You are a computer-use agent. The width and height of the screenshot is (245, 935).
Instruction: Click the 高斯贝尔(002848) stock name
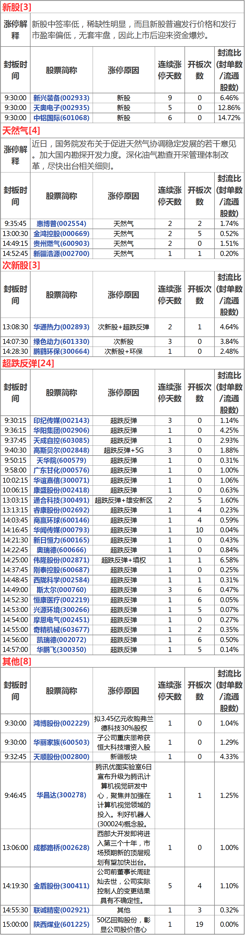click(61, 450)
